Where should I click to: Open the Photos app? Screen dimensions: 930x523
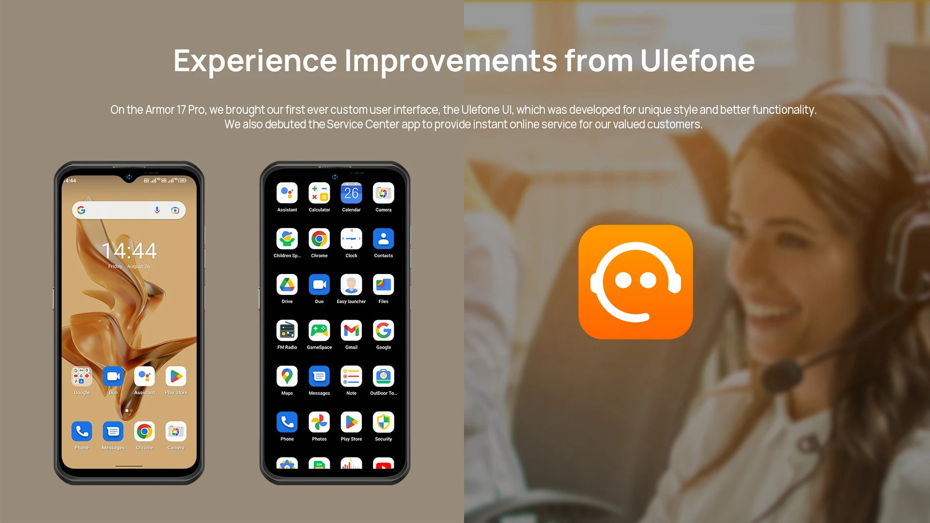318,422
